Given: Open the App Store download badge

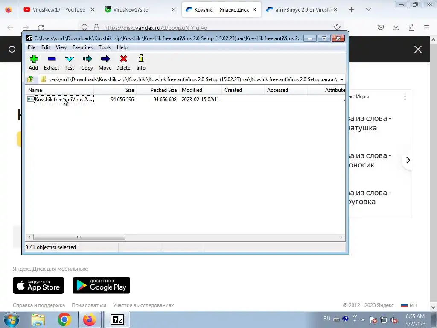Looking at the screenshot, I should coord(38,285).
